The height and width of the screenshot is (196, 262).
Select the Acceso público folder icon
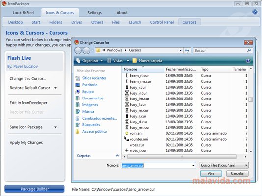pos(78,131)
